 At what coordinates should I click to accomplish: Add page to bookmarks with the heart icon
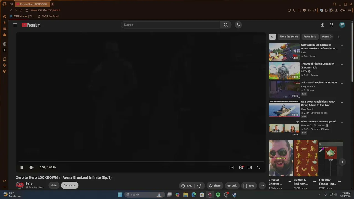click(x=314, y=10)
